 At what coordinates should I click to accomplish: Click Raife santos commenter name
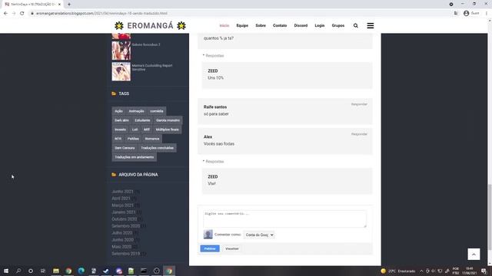(x=215, y=107)
